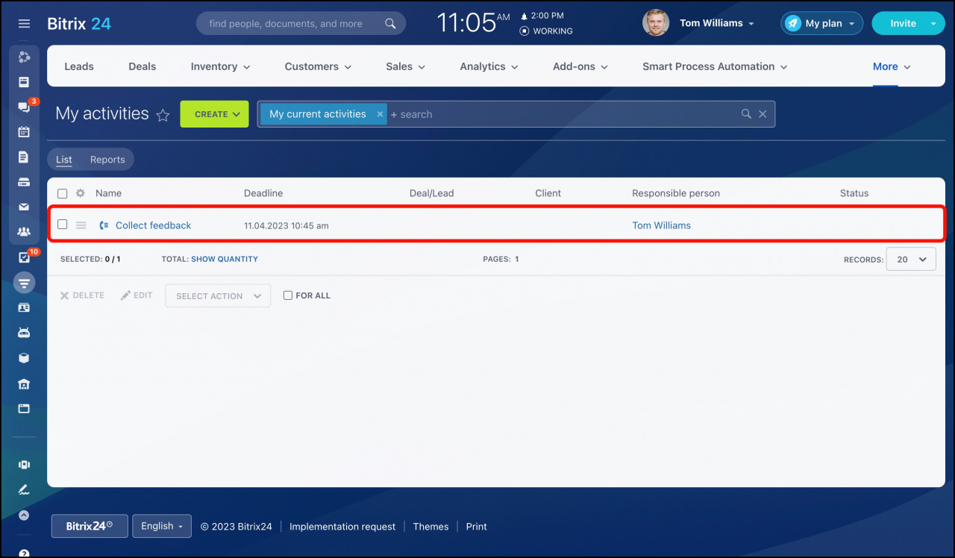Open the row actions menu for Collect feedback

coord(81,225)
